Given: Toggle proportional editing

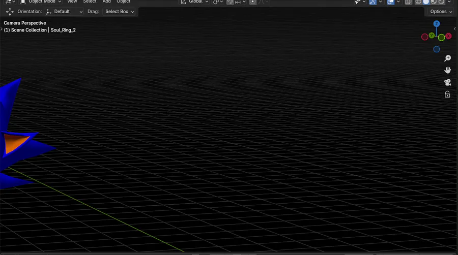Looking at the screenshot, I should (x=252, y=2).
